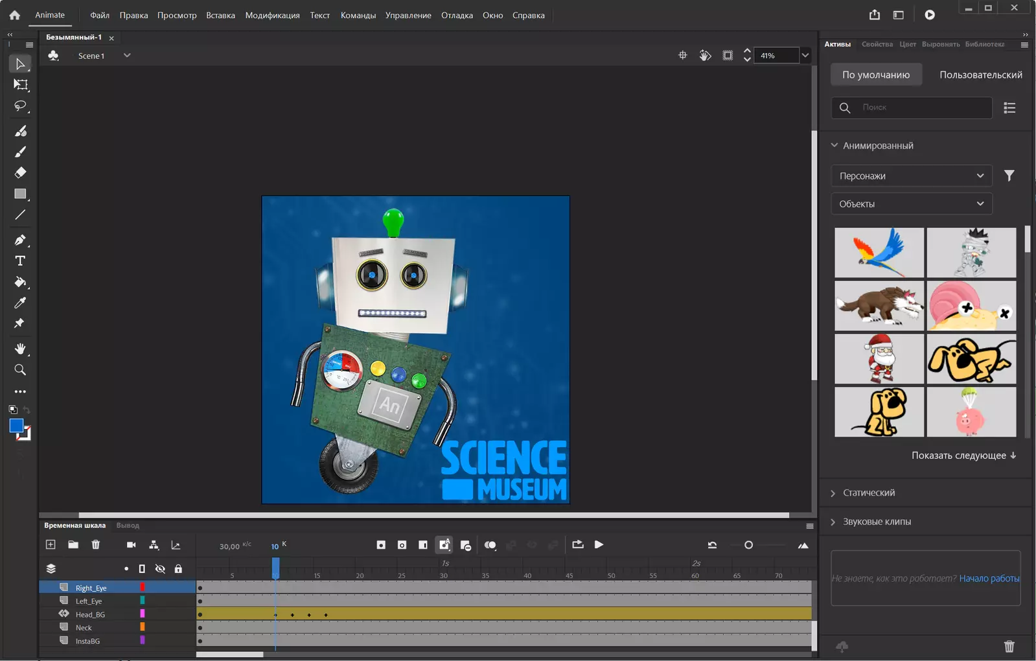Collapse the Анимированный section

[x=835, y=146]
